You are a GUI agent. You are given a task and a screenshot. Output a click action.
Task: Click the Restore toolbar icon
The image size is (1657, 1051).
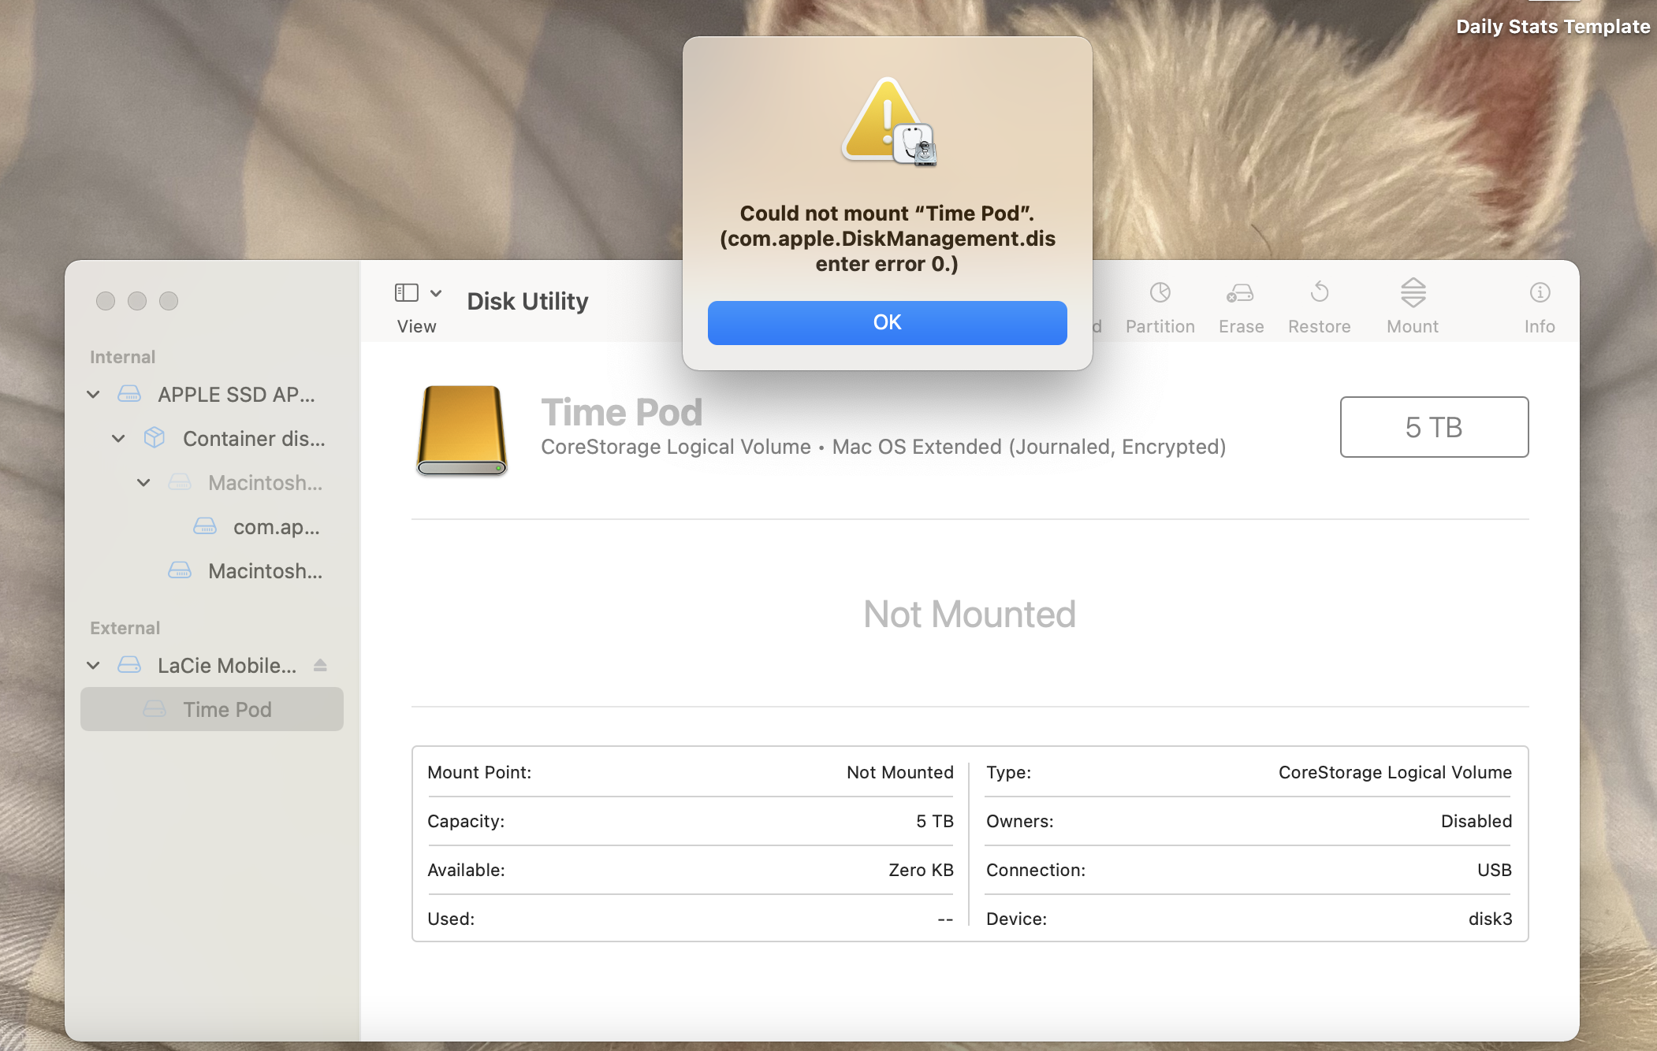tap(1319, 293)
